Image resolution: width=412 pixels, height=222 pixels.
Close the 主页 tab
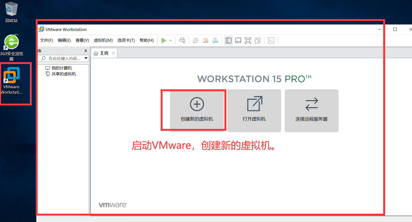[x=113, y=53]
